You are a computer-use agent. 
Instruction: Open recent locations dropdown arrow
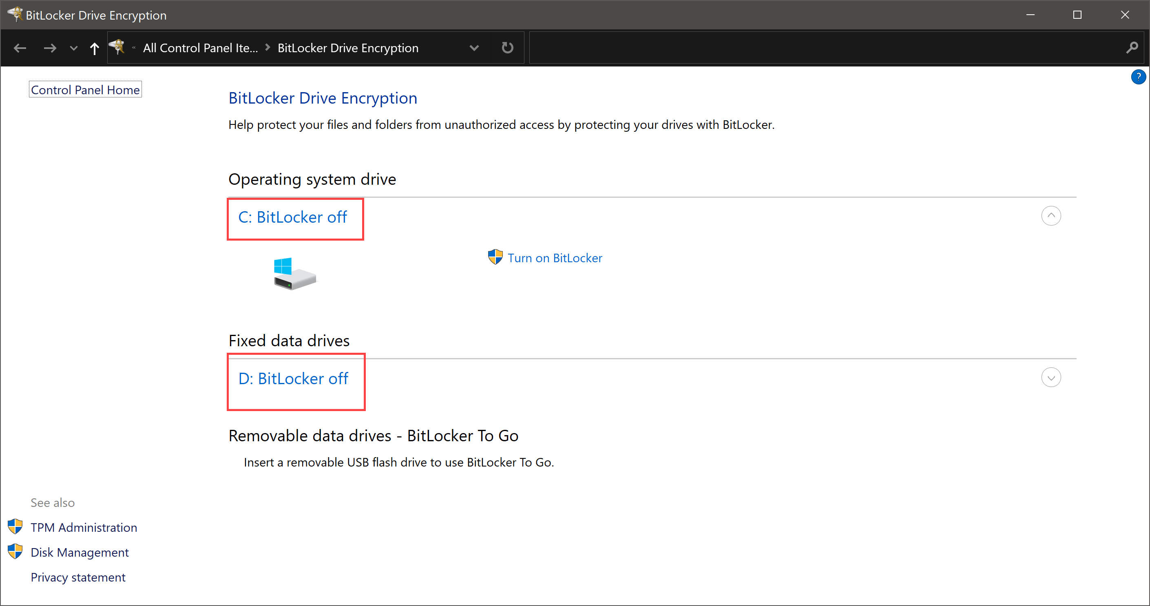point(74,48)
